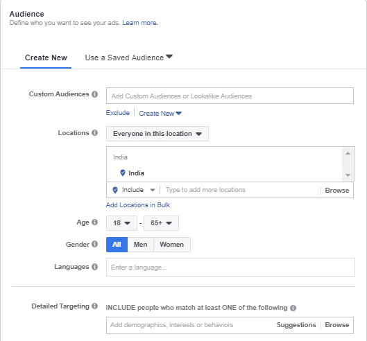This screenshot has width=367, height=341.
Task: Open Everyone in this location dropdown
Action: click(157, 134)
